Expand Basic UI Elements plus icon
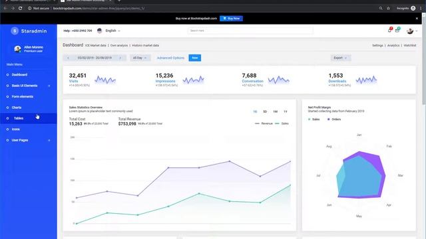 49,86
